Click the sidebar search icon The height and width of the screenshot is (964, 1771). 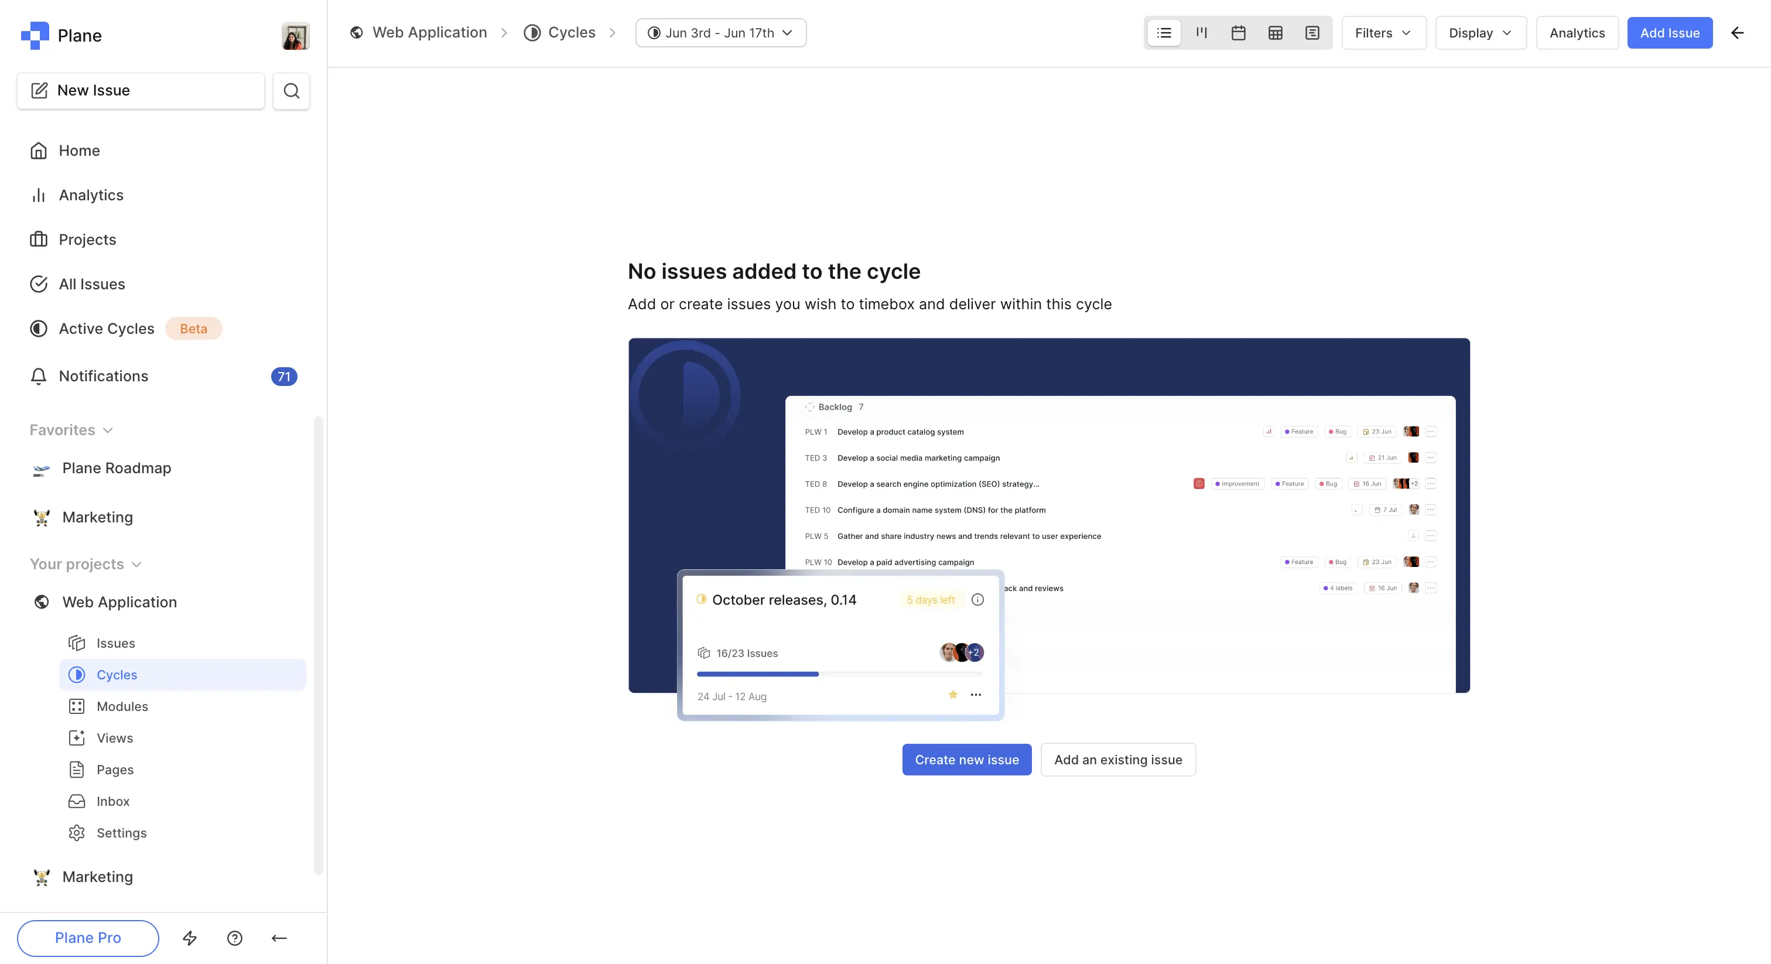[x=291, y=91]
